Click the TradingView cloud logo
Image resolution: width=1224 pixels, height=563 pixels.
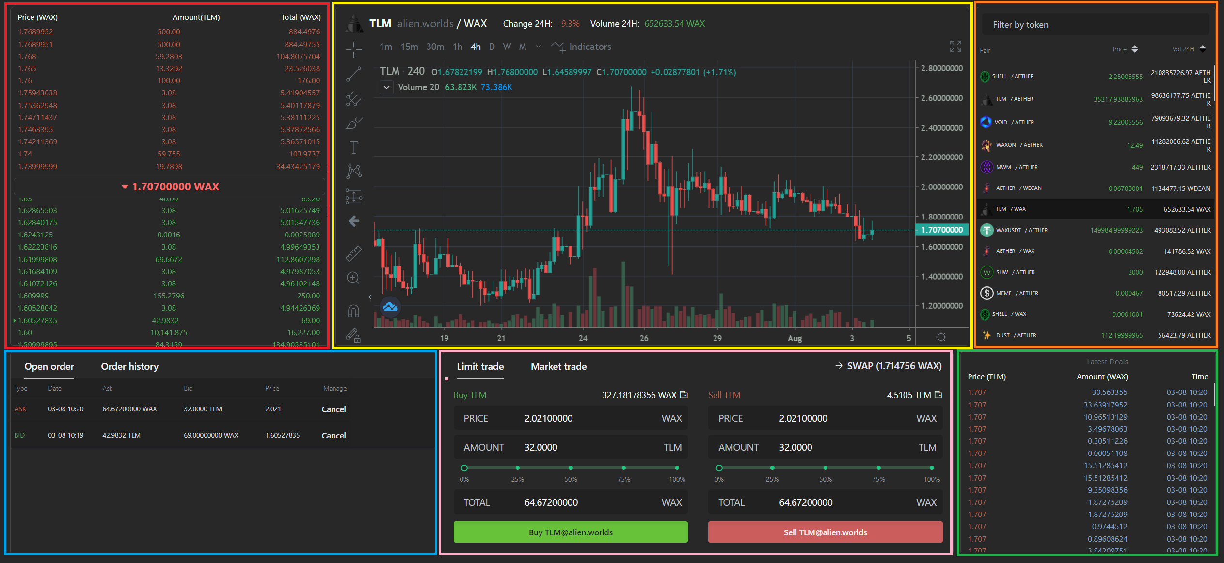pos(390,307)
